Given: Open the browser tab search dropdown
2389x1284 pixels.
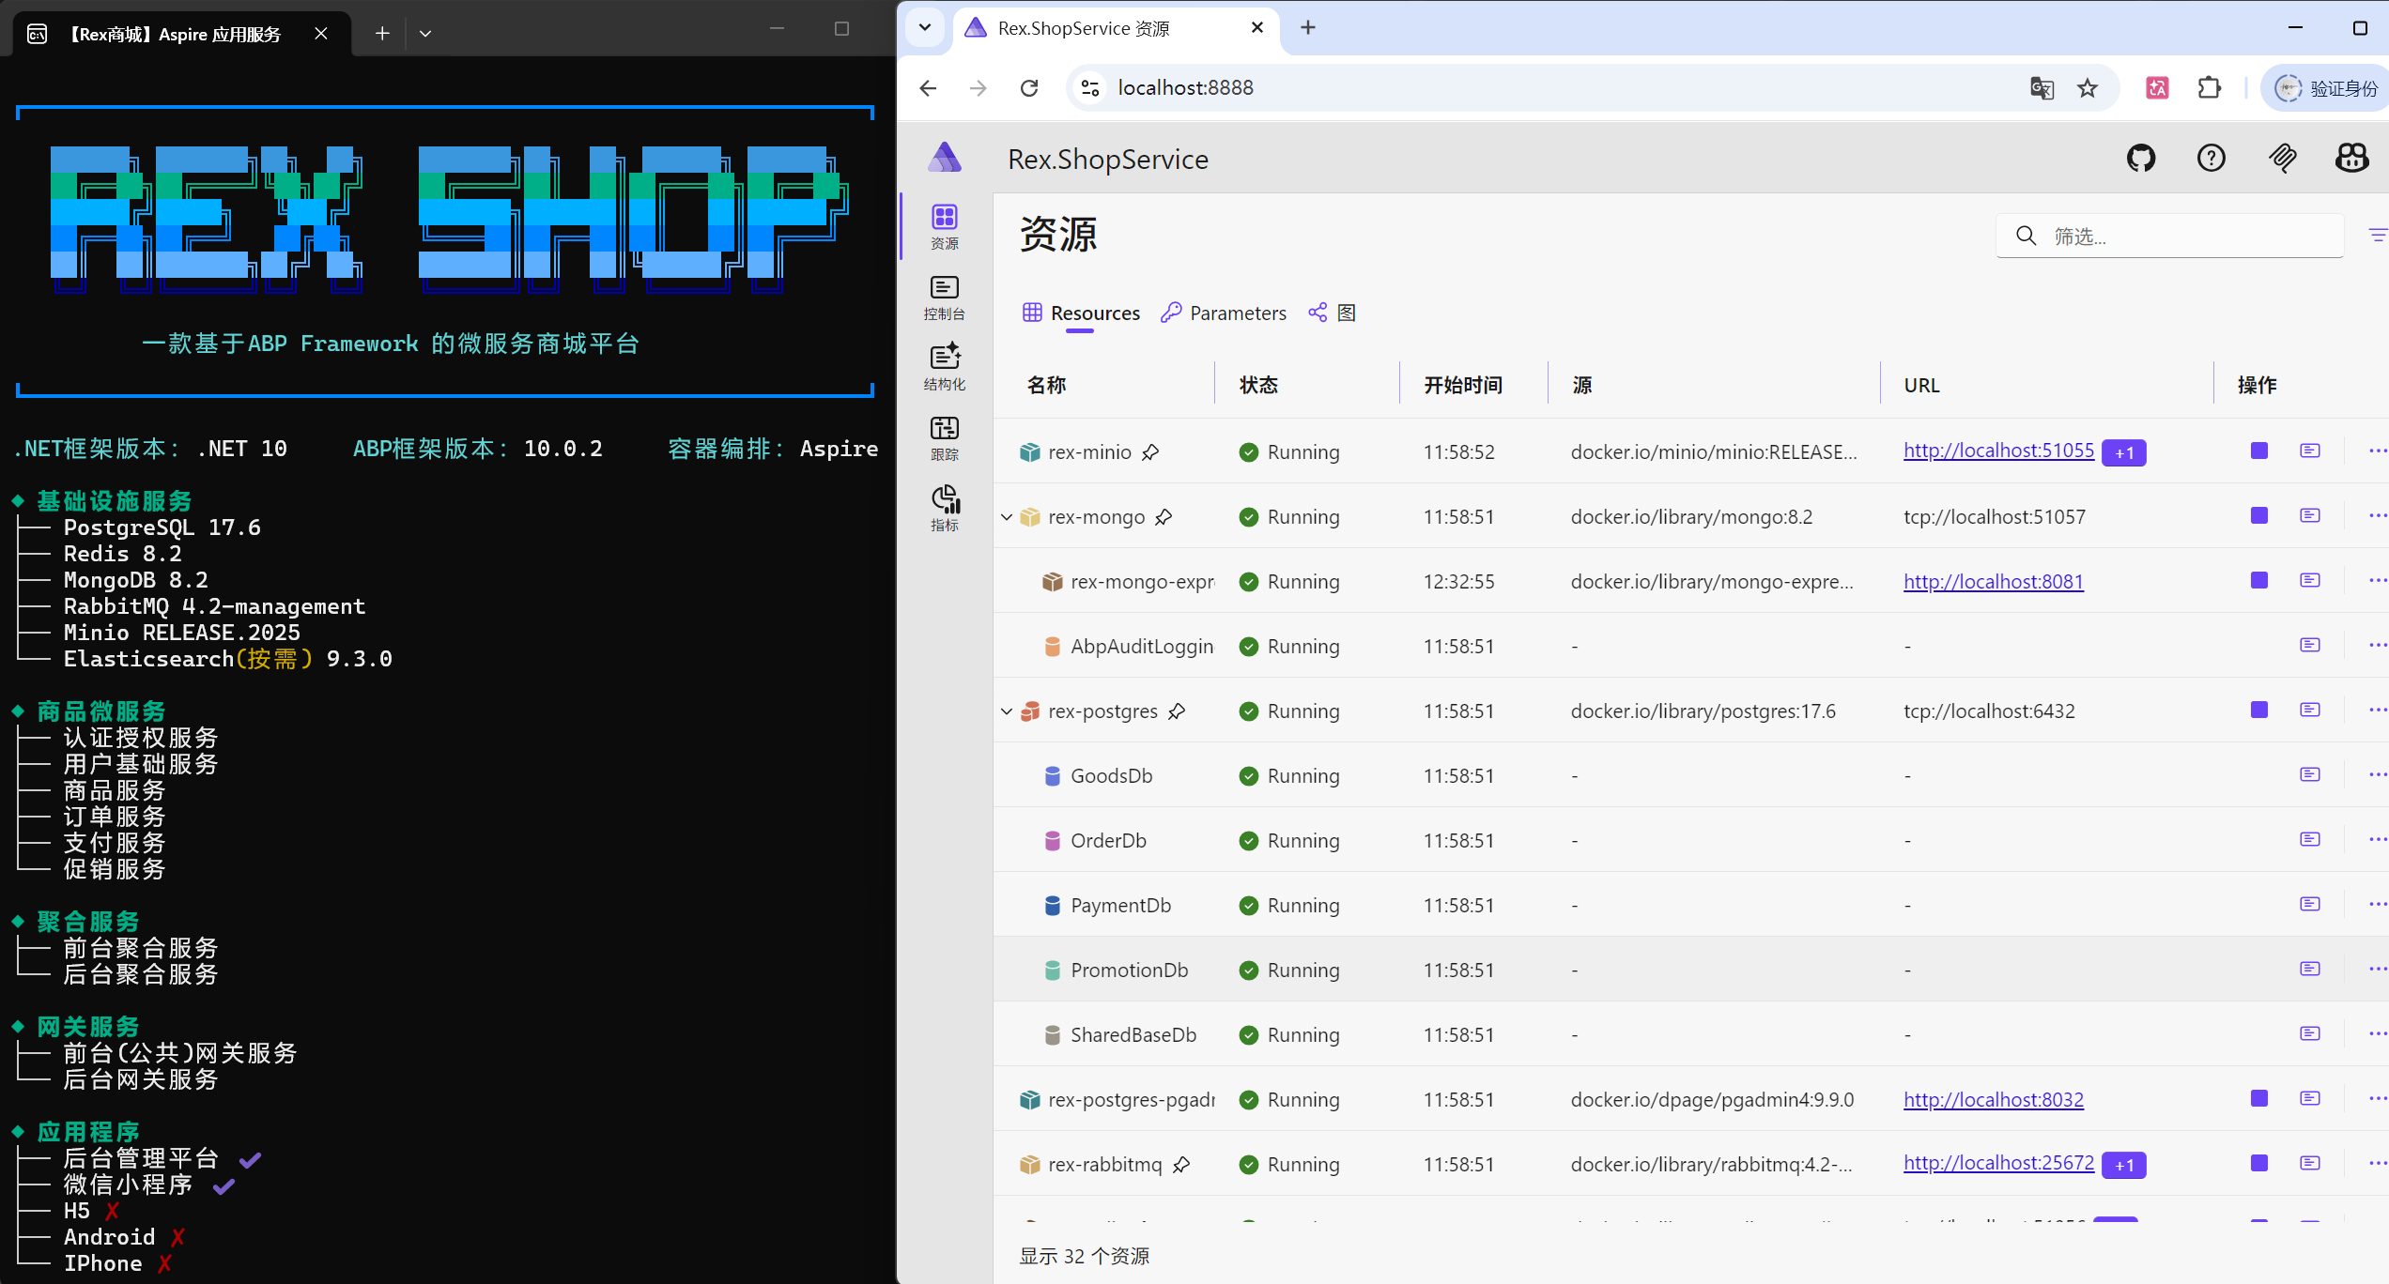Looking at the screenshot, I should click(925, 27).
